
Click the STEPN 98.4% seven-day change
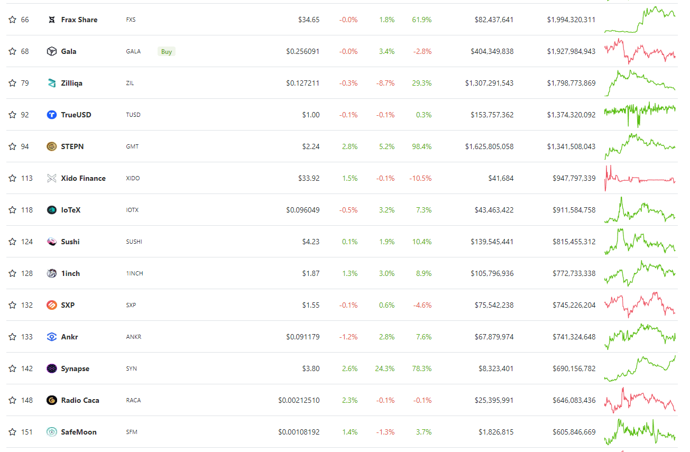pos(421,146)
